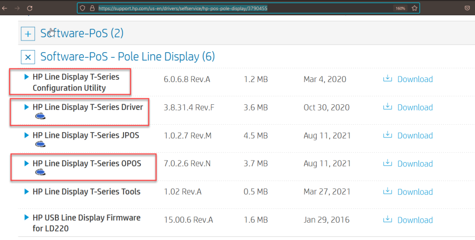Expand HP Line Display T-Series Configuration Utility
Screen dimensions: 475x240
click(26, 77)
